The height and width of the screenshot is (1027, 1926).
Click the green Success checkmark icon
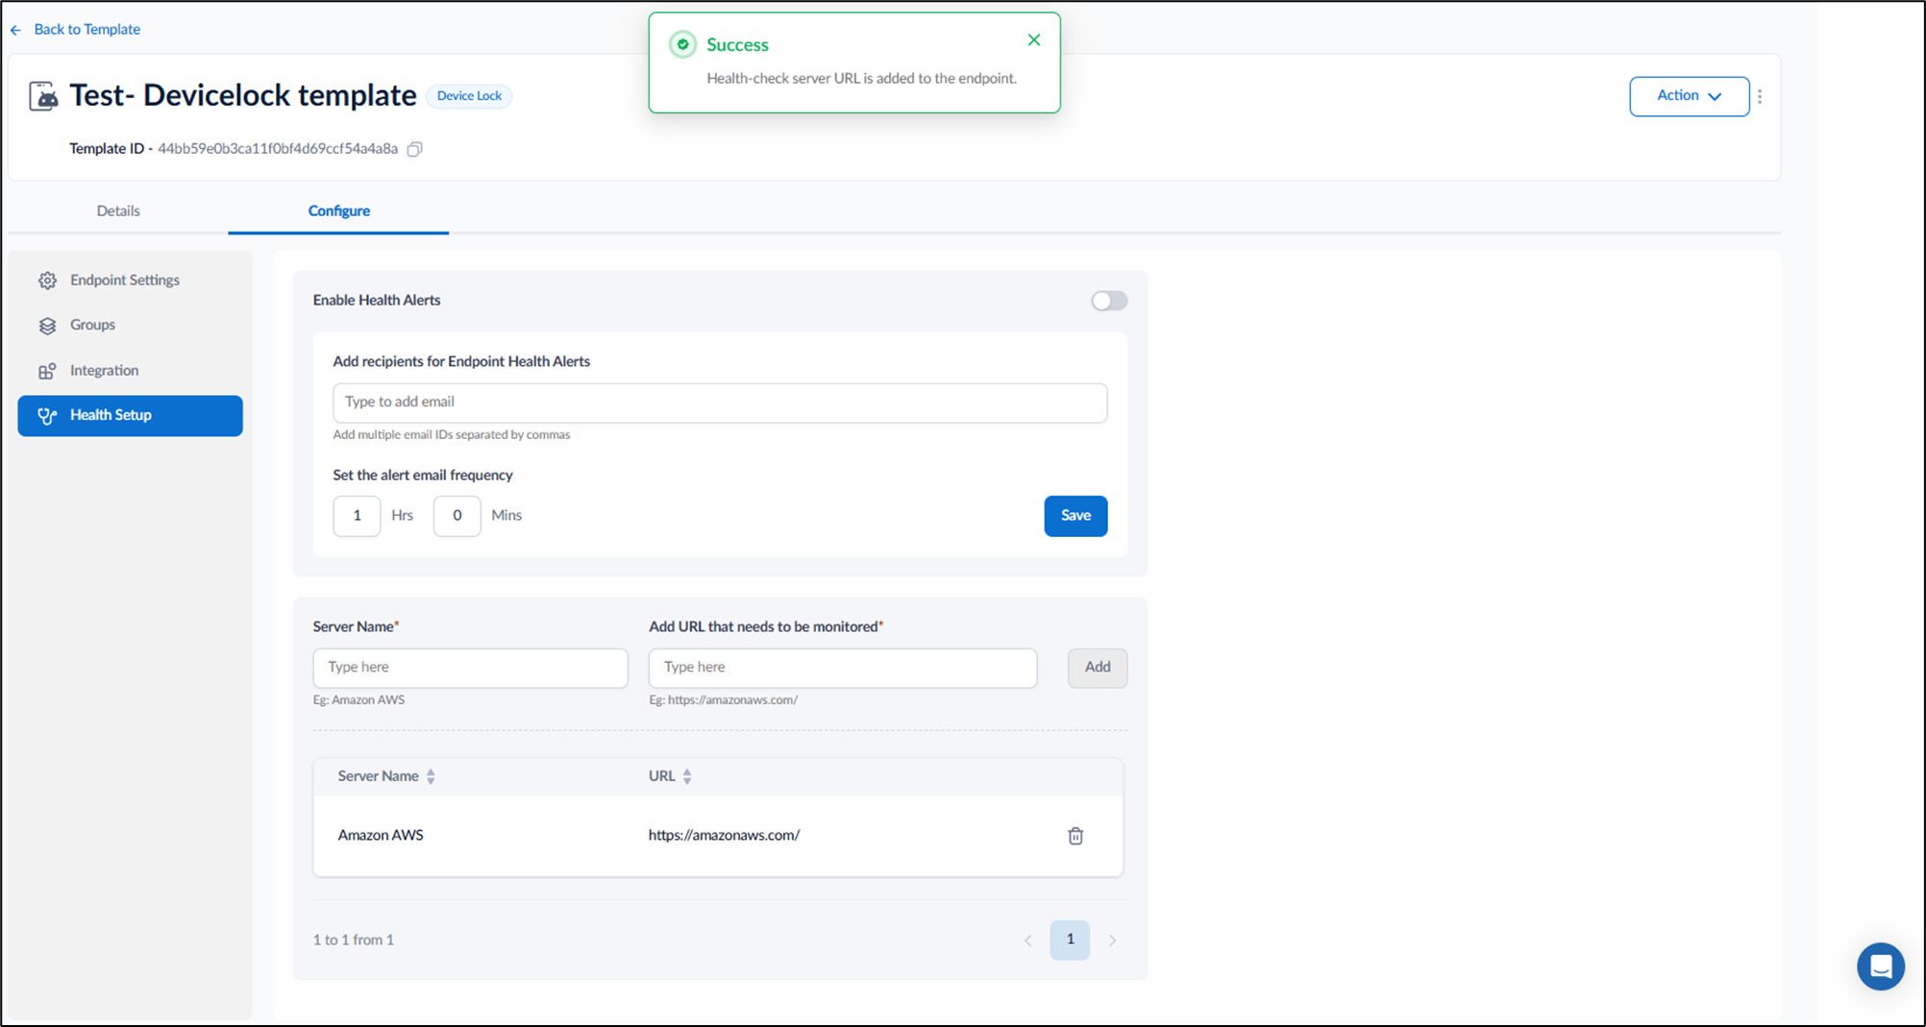click(682, 44)
